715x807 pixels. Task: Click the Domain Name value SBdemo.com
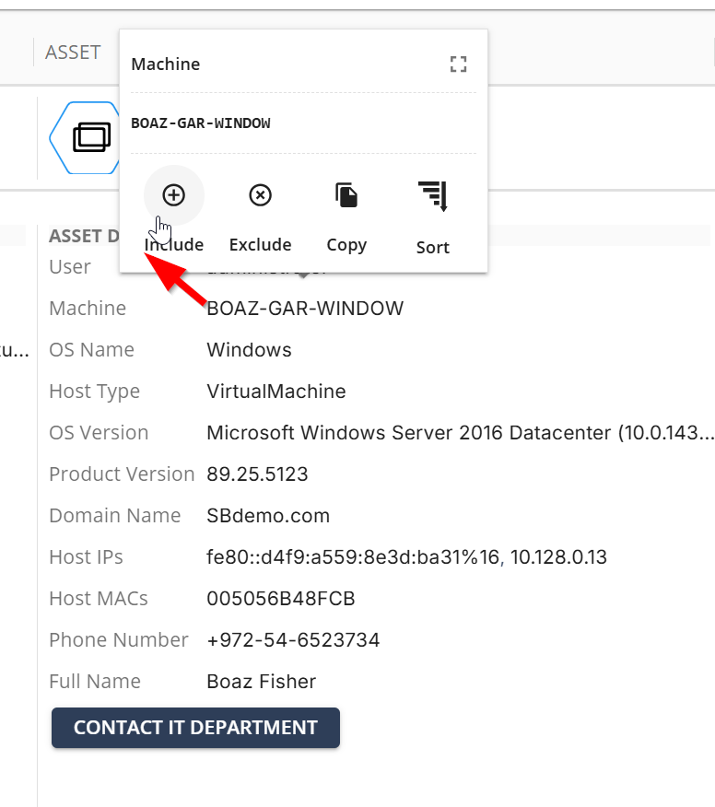(x=268, y=515)
